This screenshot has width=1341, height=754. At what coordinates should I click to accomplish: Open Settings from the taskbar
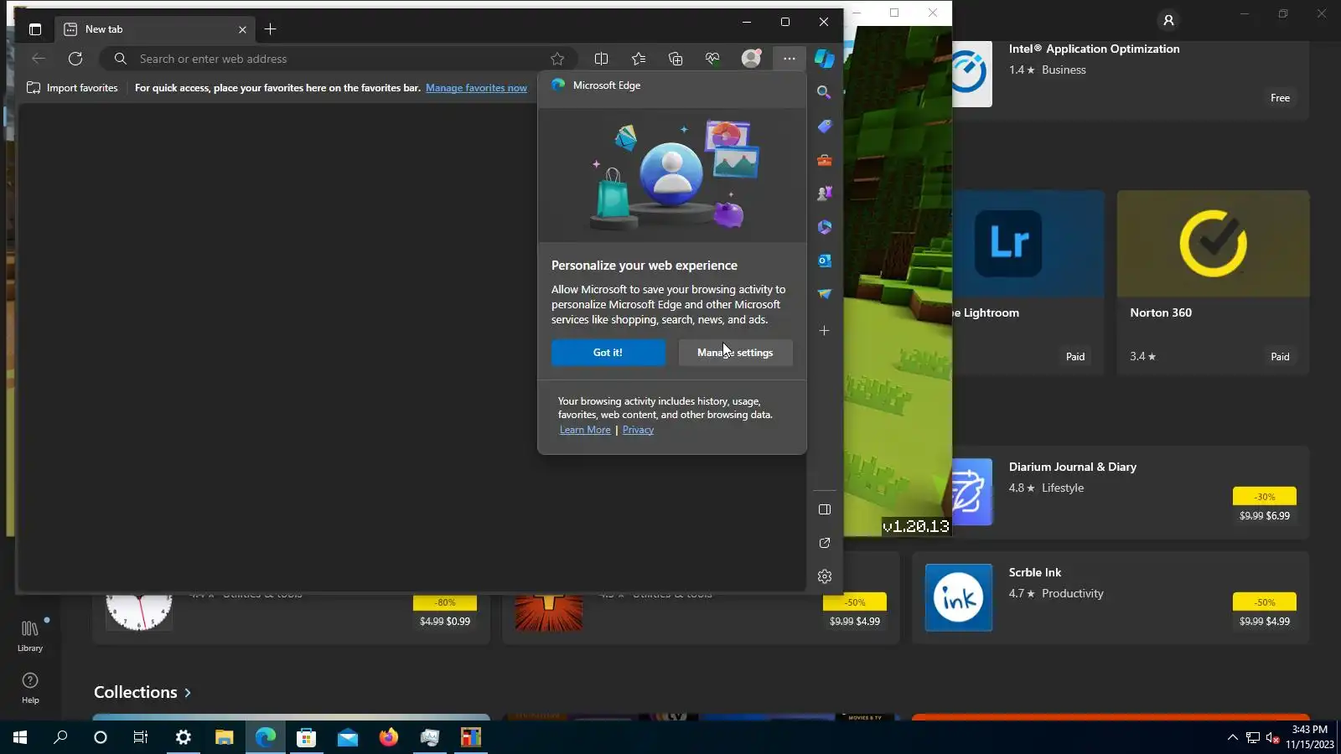(183, 737)
